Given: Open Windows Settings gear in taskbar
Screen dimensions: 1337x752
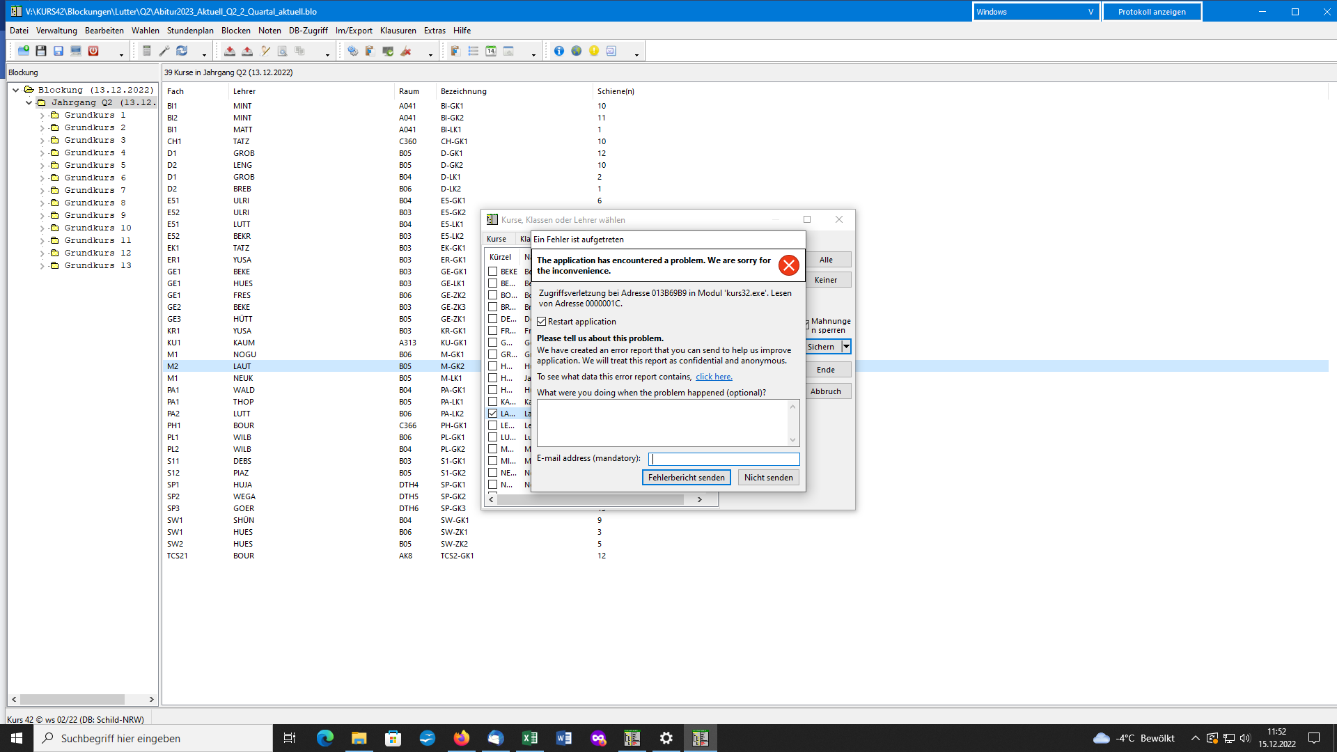Looking at the screenshot, I should (666, 738).
